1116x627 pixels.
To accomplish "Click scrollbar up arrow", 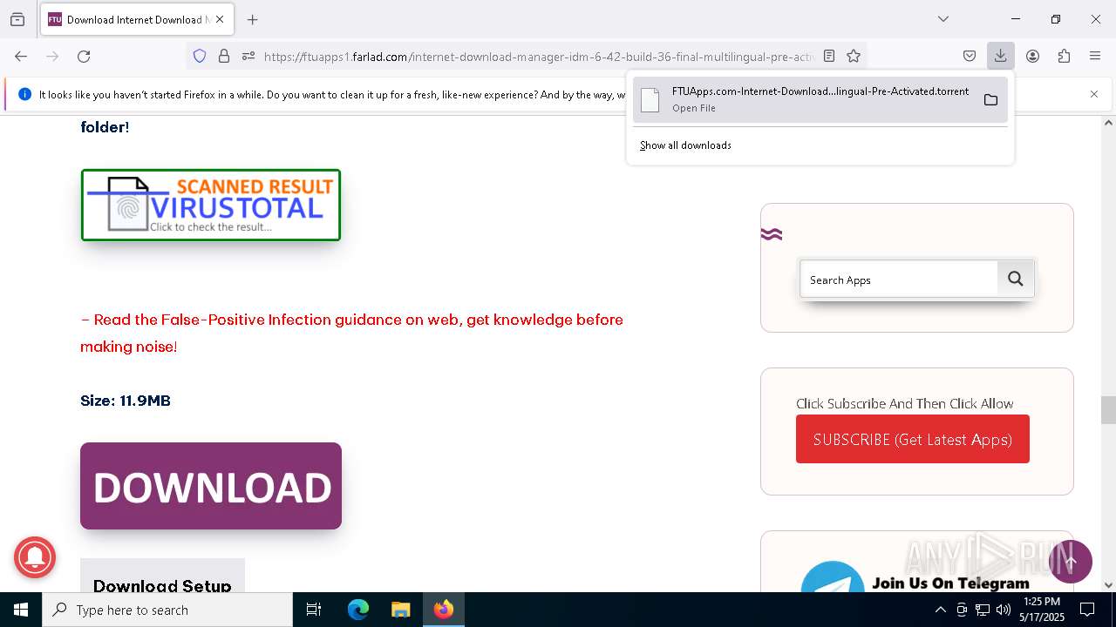I will click(x=1108, y=123).
